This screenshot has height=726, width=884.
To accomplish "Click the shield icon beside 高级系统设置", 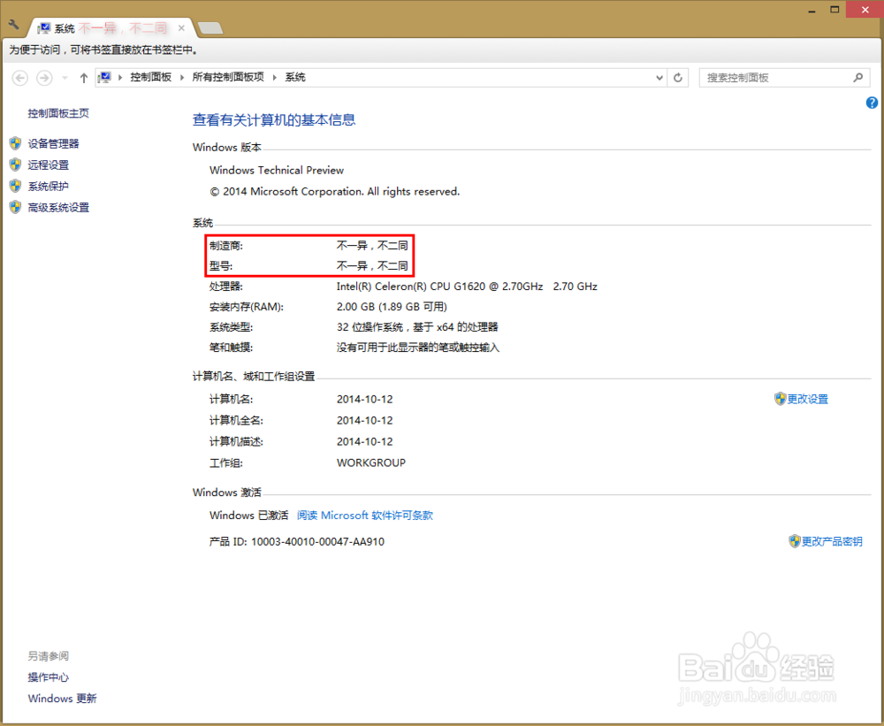I will (15, 206).
